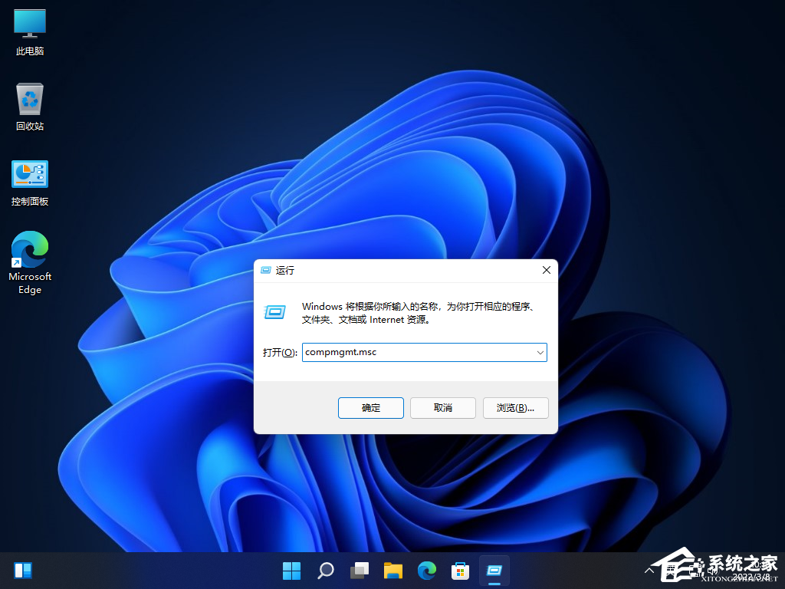
Task: Open Task View on the taskbar
Action: [x=359, y=571]
